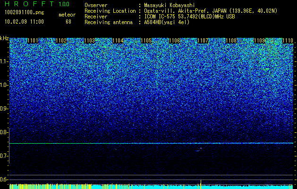Click the file name 1002091100.png
This screenshot has height=189, width=297.
tap(25, 13)
